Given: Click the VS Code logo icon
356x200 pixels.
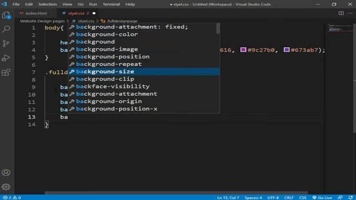Looking at the screenshot, I should [x=4, y=4].
